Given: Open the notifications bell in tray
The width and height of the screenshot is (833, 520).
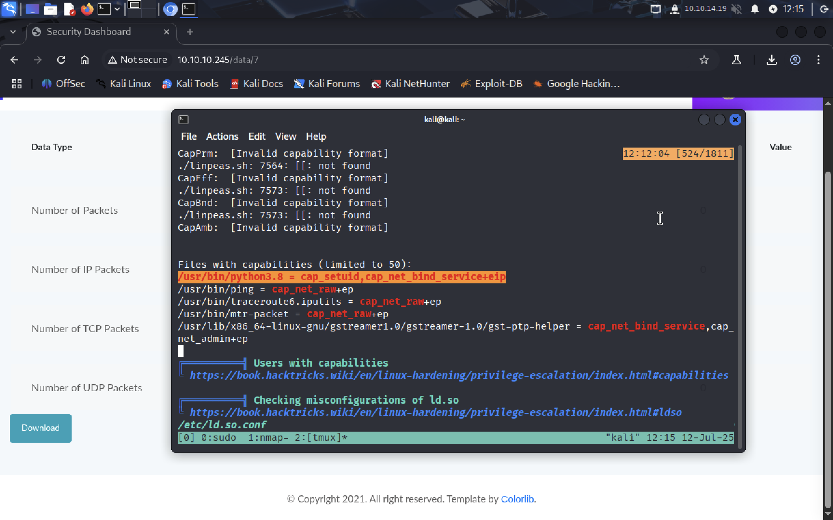Looking at the screenshot, I should (755, 9).
